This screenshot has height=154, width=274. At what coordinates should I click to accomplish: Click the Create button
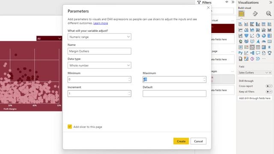coord(181,141)
